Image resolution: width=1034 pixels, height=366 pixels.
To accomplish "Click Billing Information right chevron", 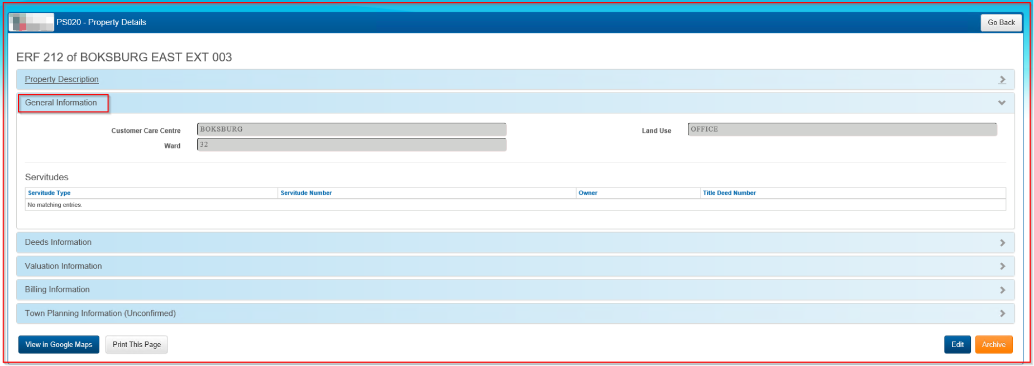I will [1002, 290].
